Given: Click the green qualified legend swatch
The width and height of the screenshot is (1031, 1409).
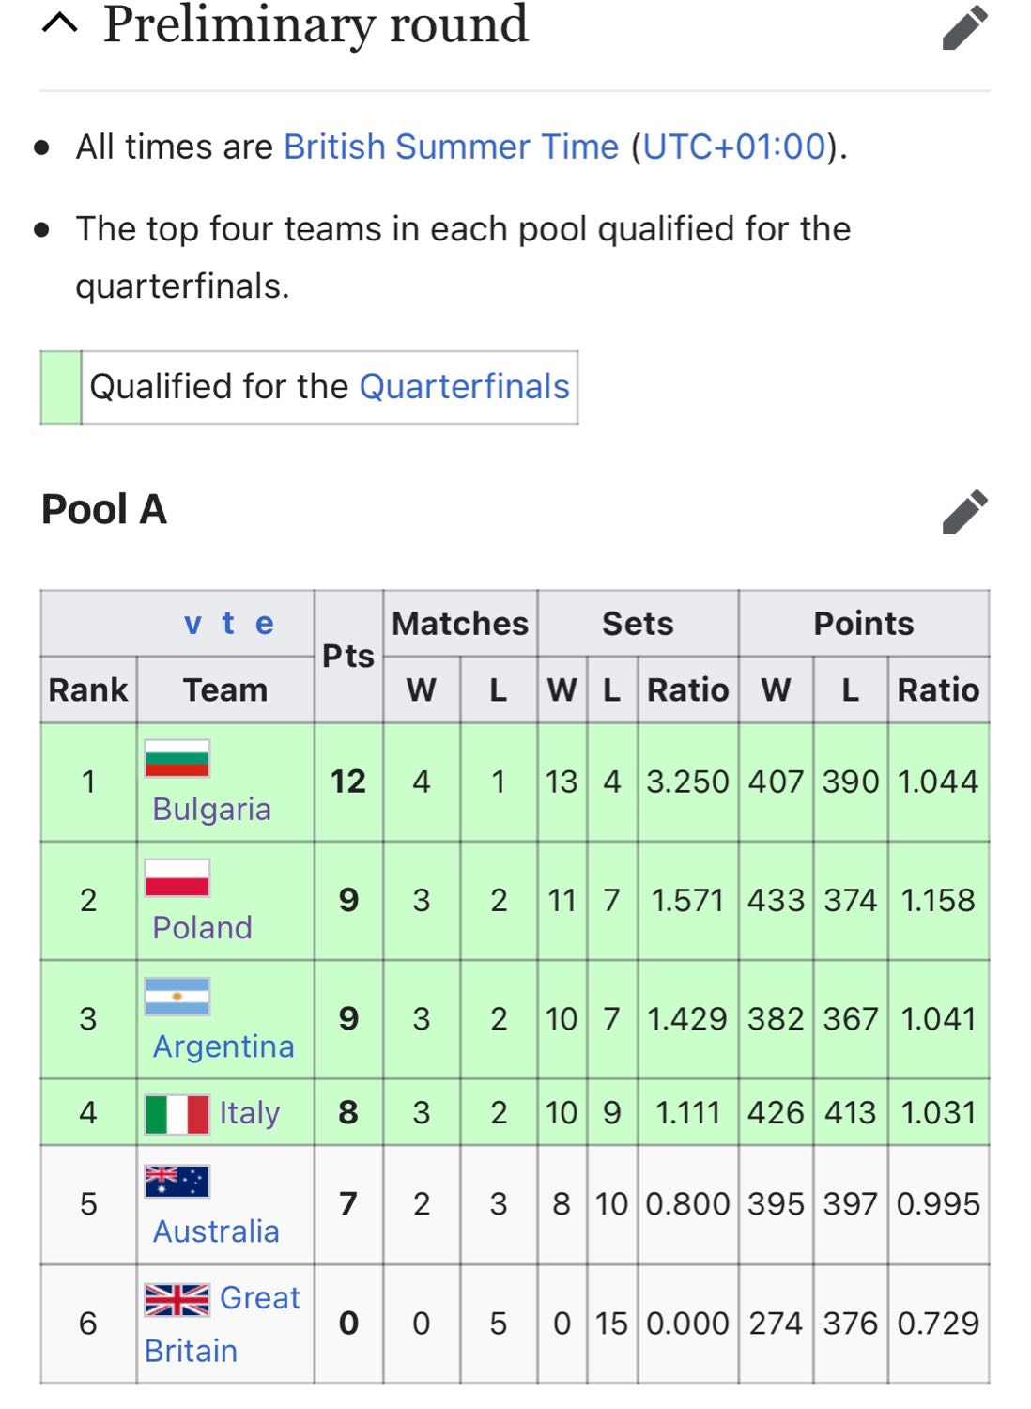Looking at the screenshot, I should 61,387.
